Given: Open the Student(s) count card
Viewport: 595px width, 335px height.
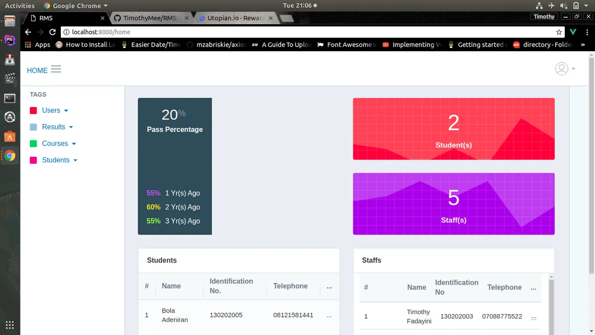Looking at the screenshot, I should [454, 129].
